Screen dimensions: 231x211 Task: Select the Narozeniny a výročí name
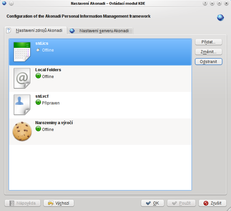pyautogui.click(x=54, y=123)
